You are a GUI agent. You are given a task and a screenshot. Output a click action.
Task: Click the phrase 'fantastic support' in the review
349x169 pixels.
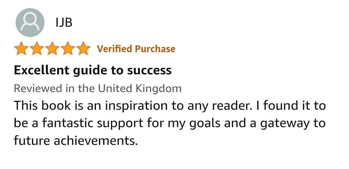pyautogui.click(x=93, y=123)
